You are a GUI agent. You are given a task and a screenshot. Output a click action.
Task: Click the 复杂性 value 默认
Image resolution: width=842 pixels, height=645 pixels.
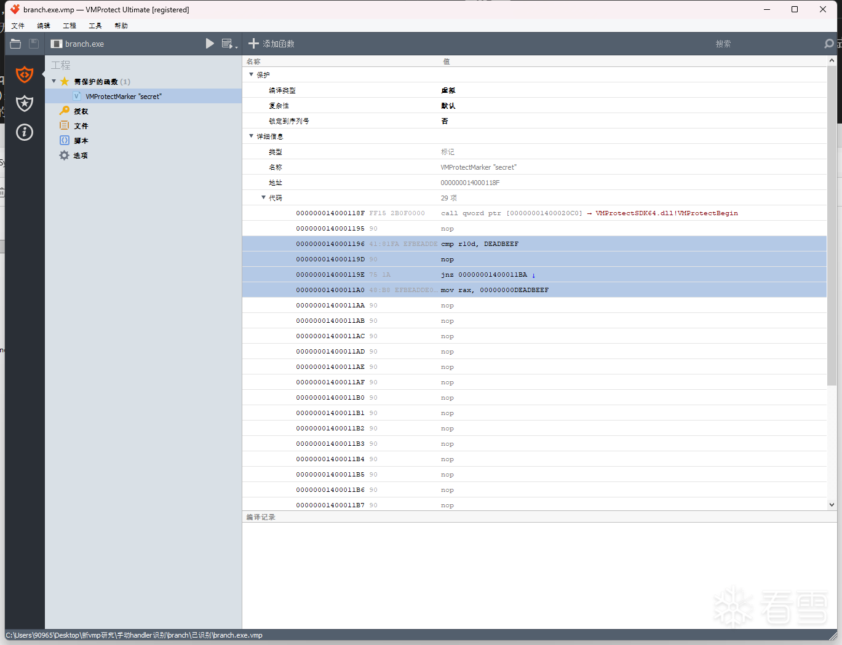tap(448, 106)
